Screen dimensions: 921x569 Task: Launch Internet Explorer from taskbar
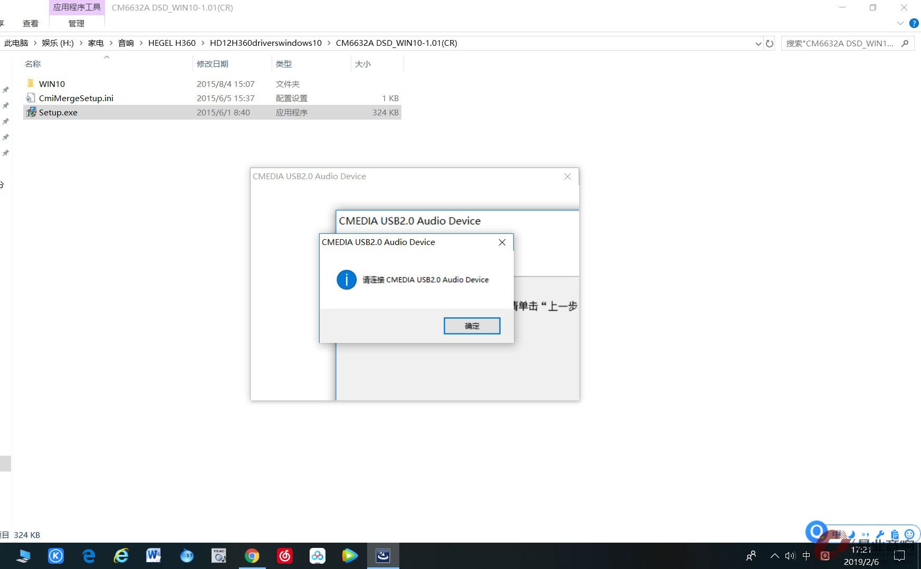click(121, 556)
